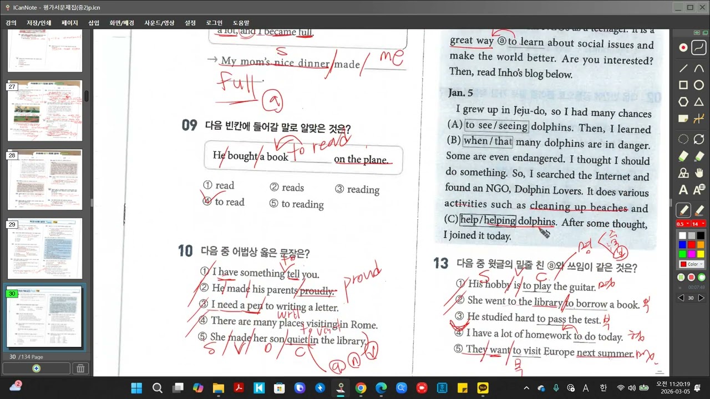The height and width of the screenshot is (399, 710).
Task: Open the Windows Start menu
Action: (136, 388)
